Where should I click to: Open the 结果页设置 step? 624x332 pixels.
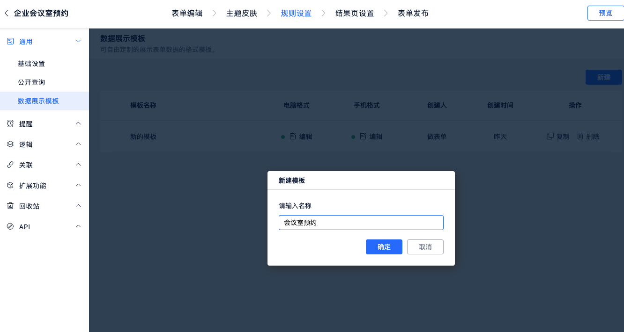355,13
